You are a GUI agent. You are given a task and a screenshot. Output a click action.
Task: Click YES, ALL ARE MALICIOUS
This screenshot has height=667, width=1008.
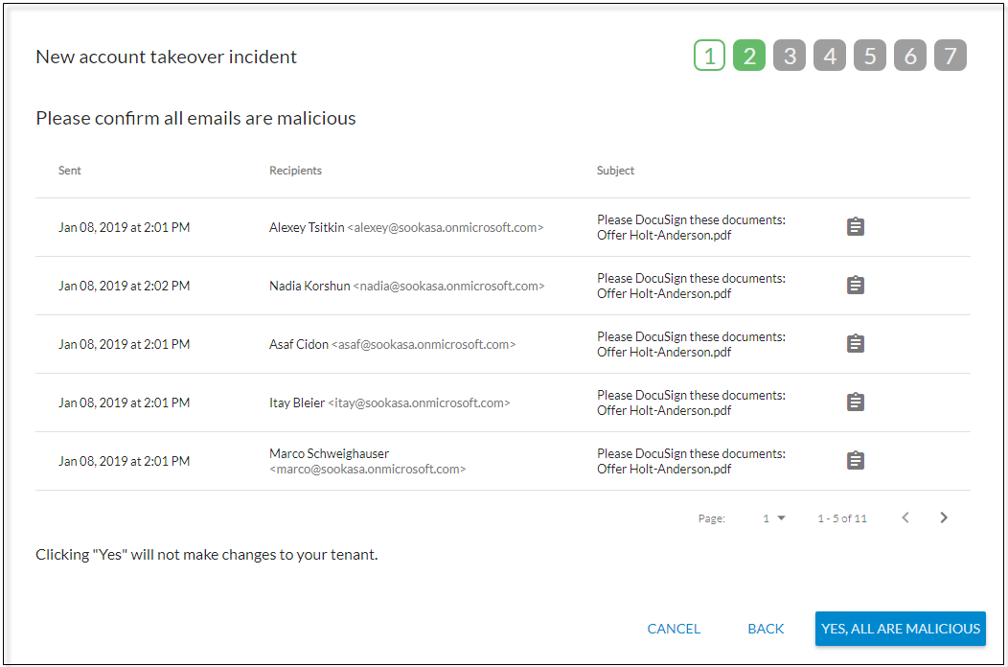900,629
